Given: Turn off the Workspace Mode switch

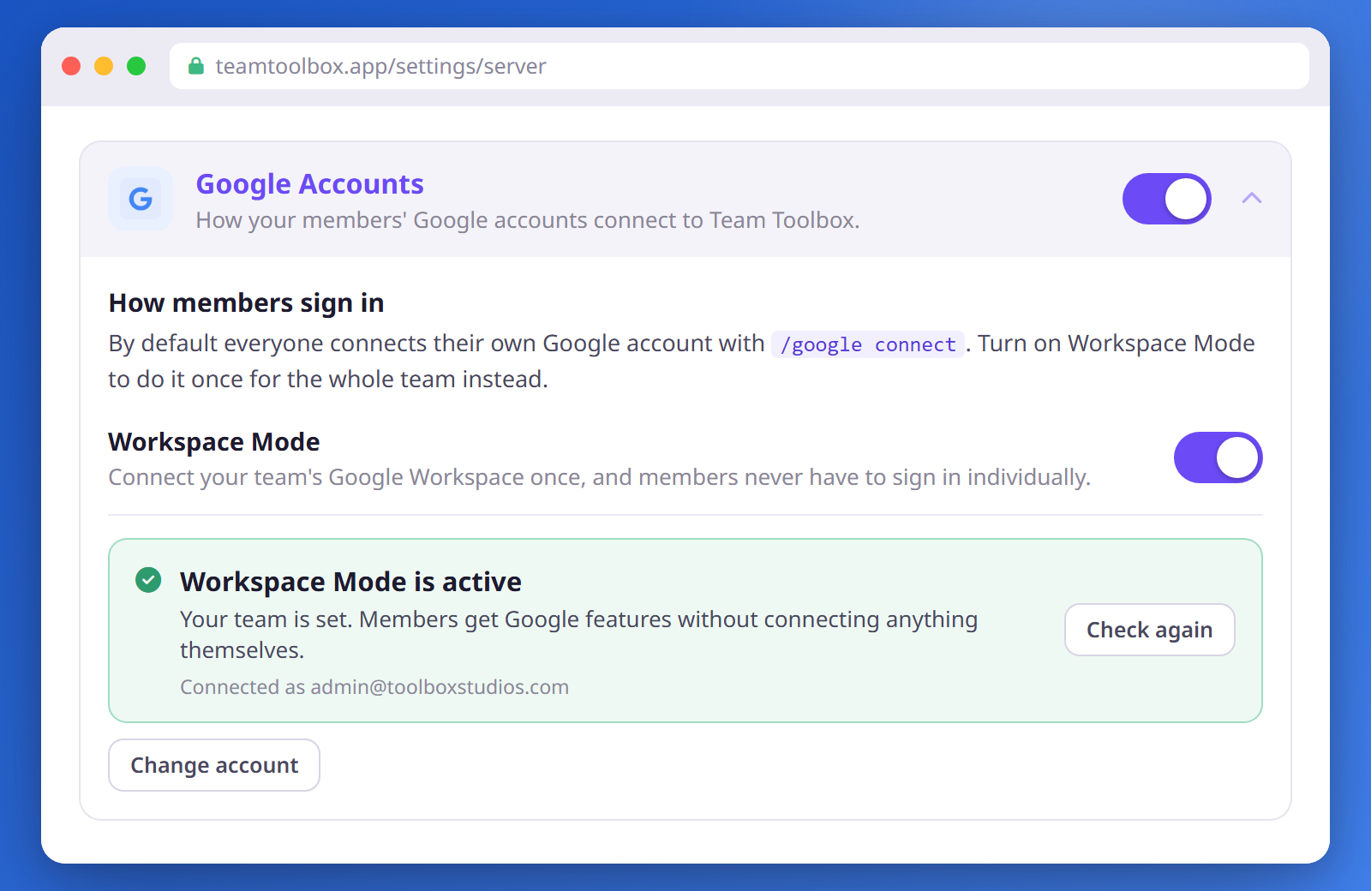Looking at the screenshot, I should tap(1218, 457).
